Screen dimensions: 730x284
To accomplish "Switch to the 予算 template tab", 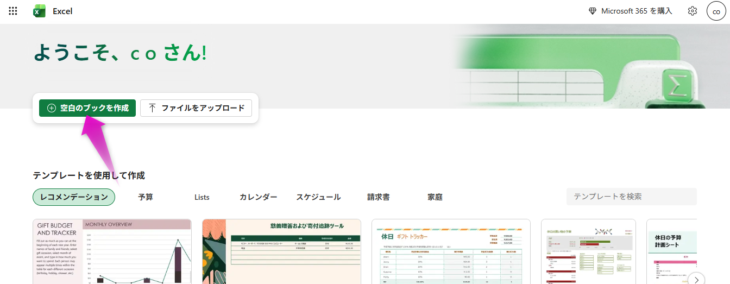I will pyautogui.click(x=146, y=197).
